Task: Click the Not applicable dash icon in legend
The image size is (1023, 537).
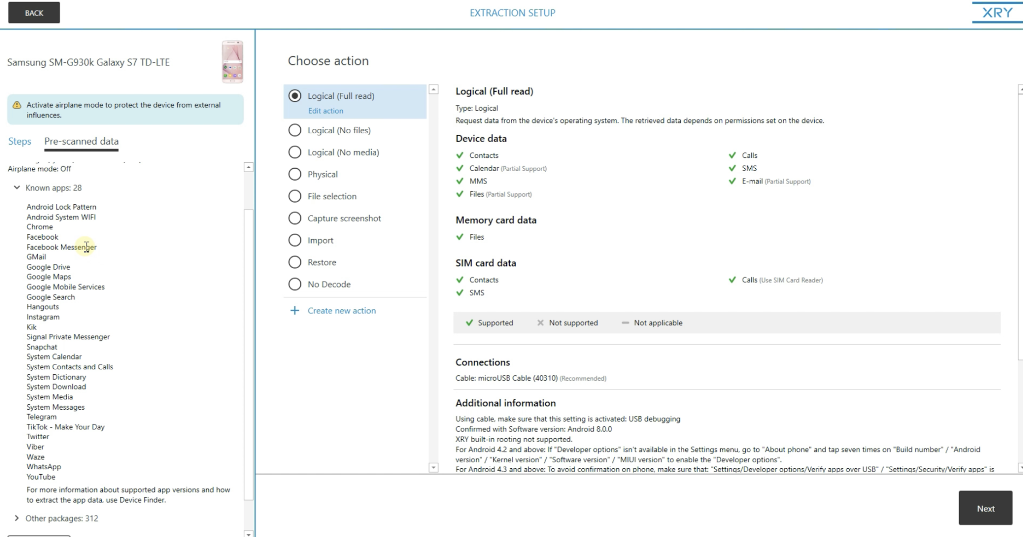Action: coord(625,323)
